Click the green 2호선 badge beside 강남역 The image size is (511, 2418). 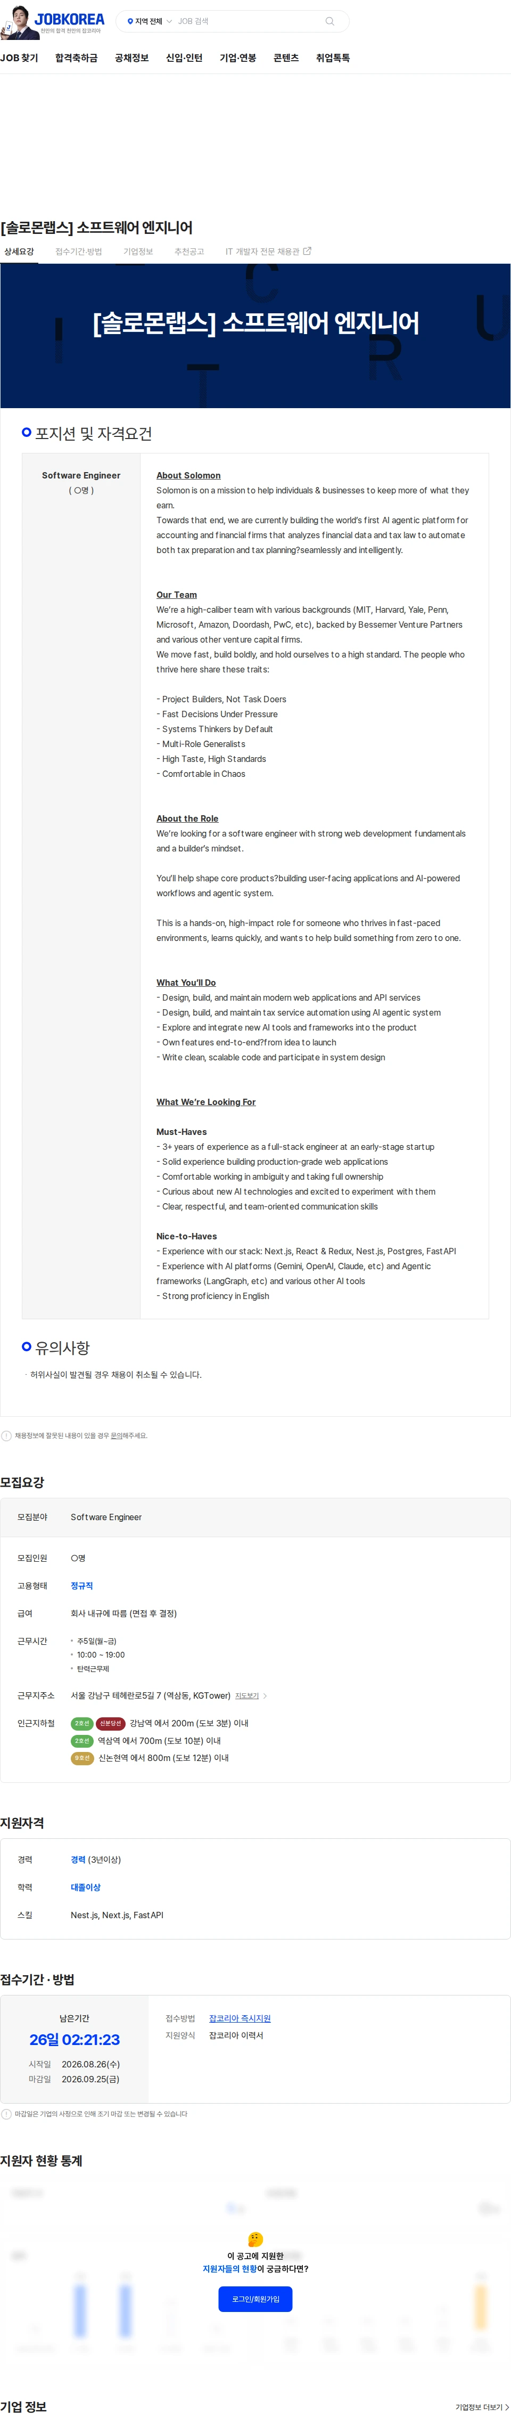81,1723
